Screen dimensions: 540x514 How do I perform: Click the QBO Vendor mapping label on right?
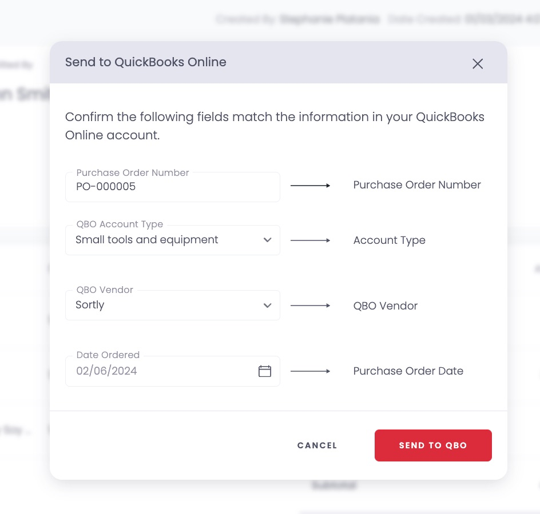click(x=386, y=306)
